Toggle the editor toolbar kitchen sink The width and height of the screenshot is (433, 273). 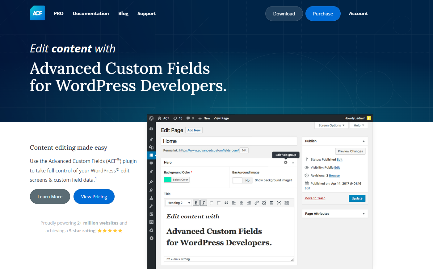287,203
